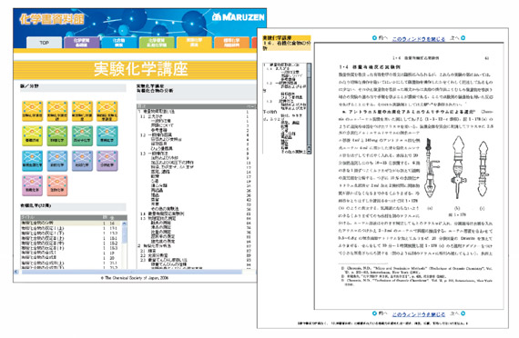Viewport: 519px width, 338px height.
Task: Click このウィンドウを閉じる link above the page
Action: tap(418, 39)
